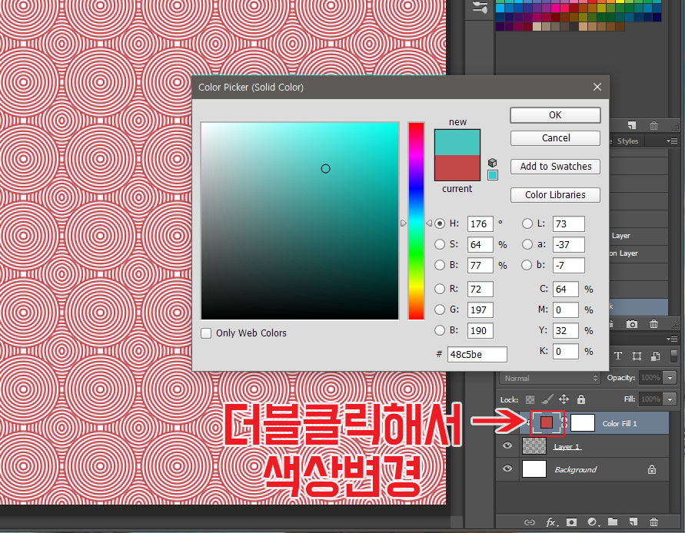Create a new layer icon
The image size is (685, 533).
(633, 521)
